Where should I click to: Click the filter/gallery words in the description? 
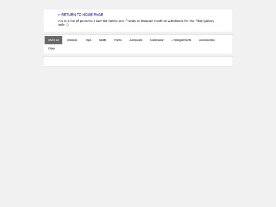(x=205, y=21)
